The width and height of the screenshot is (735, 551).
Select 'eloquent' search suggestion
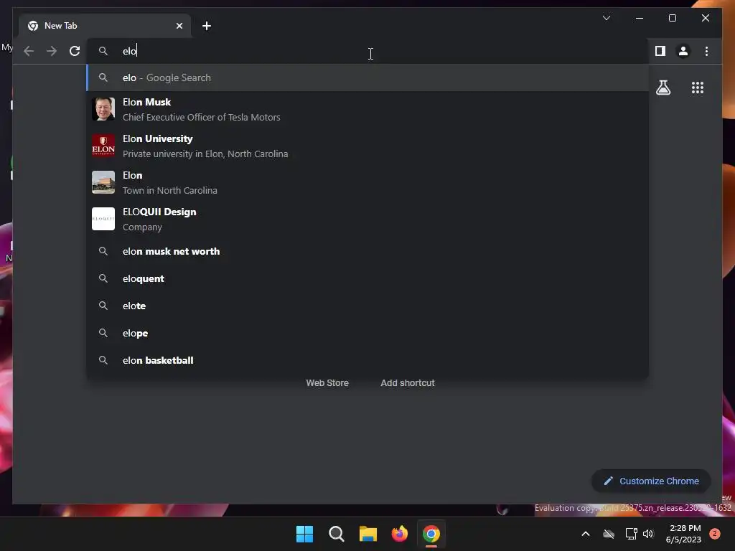[368, 278]
